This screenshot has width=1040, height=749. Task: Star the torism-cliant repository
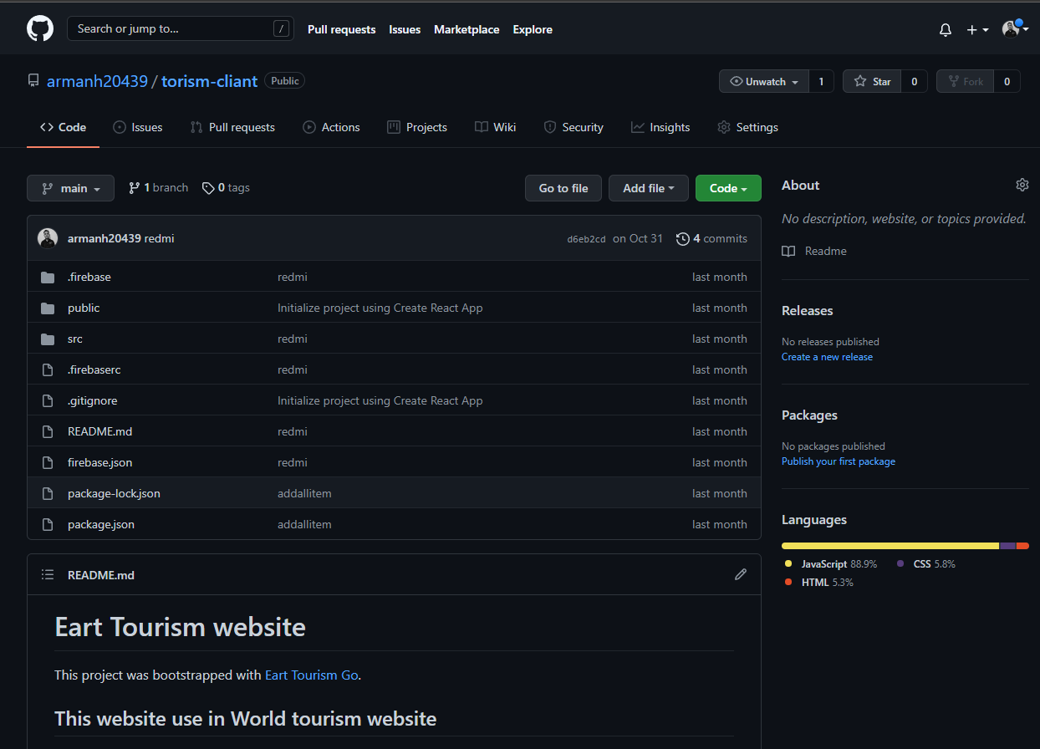tap(873, 81)
